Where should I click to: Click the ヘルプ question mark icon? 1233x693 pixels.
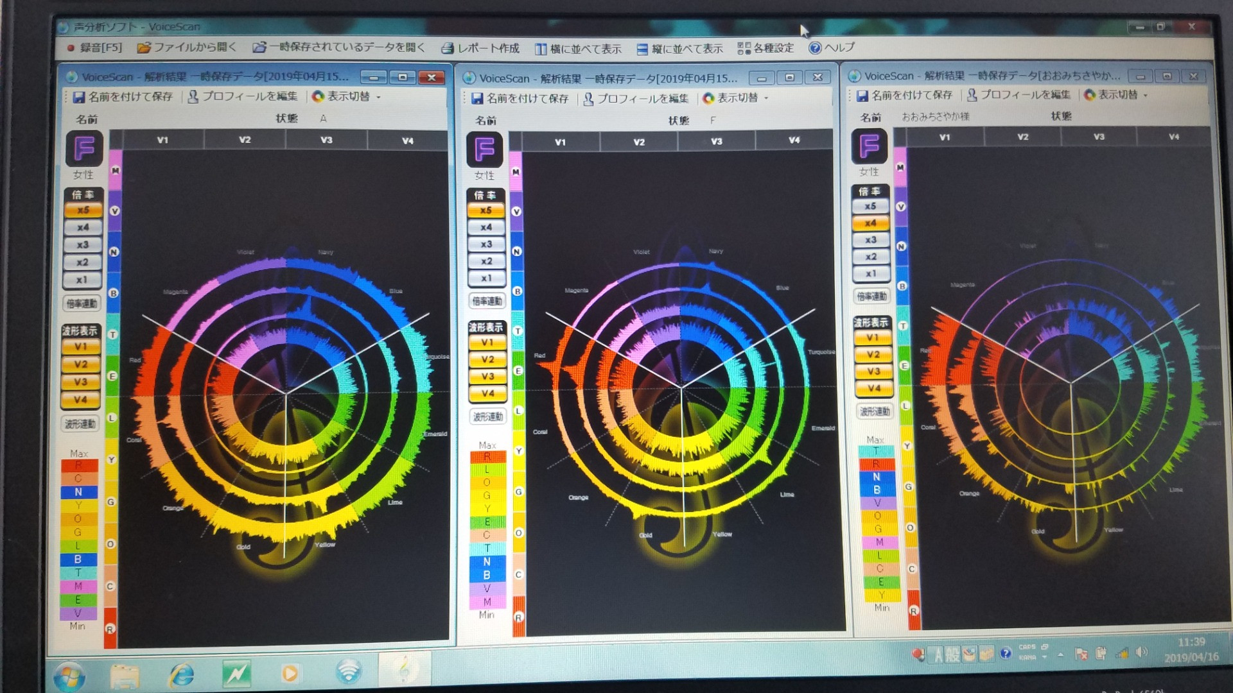[814, 47]
